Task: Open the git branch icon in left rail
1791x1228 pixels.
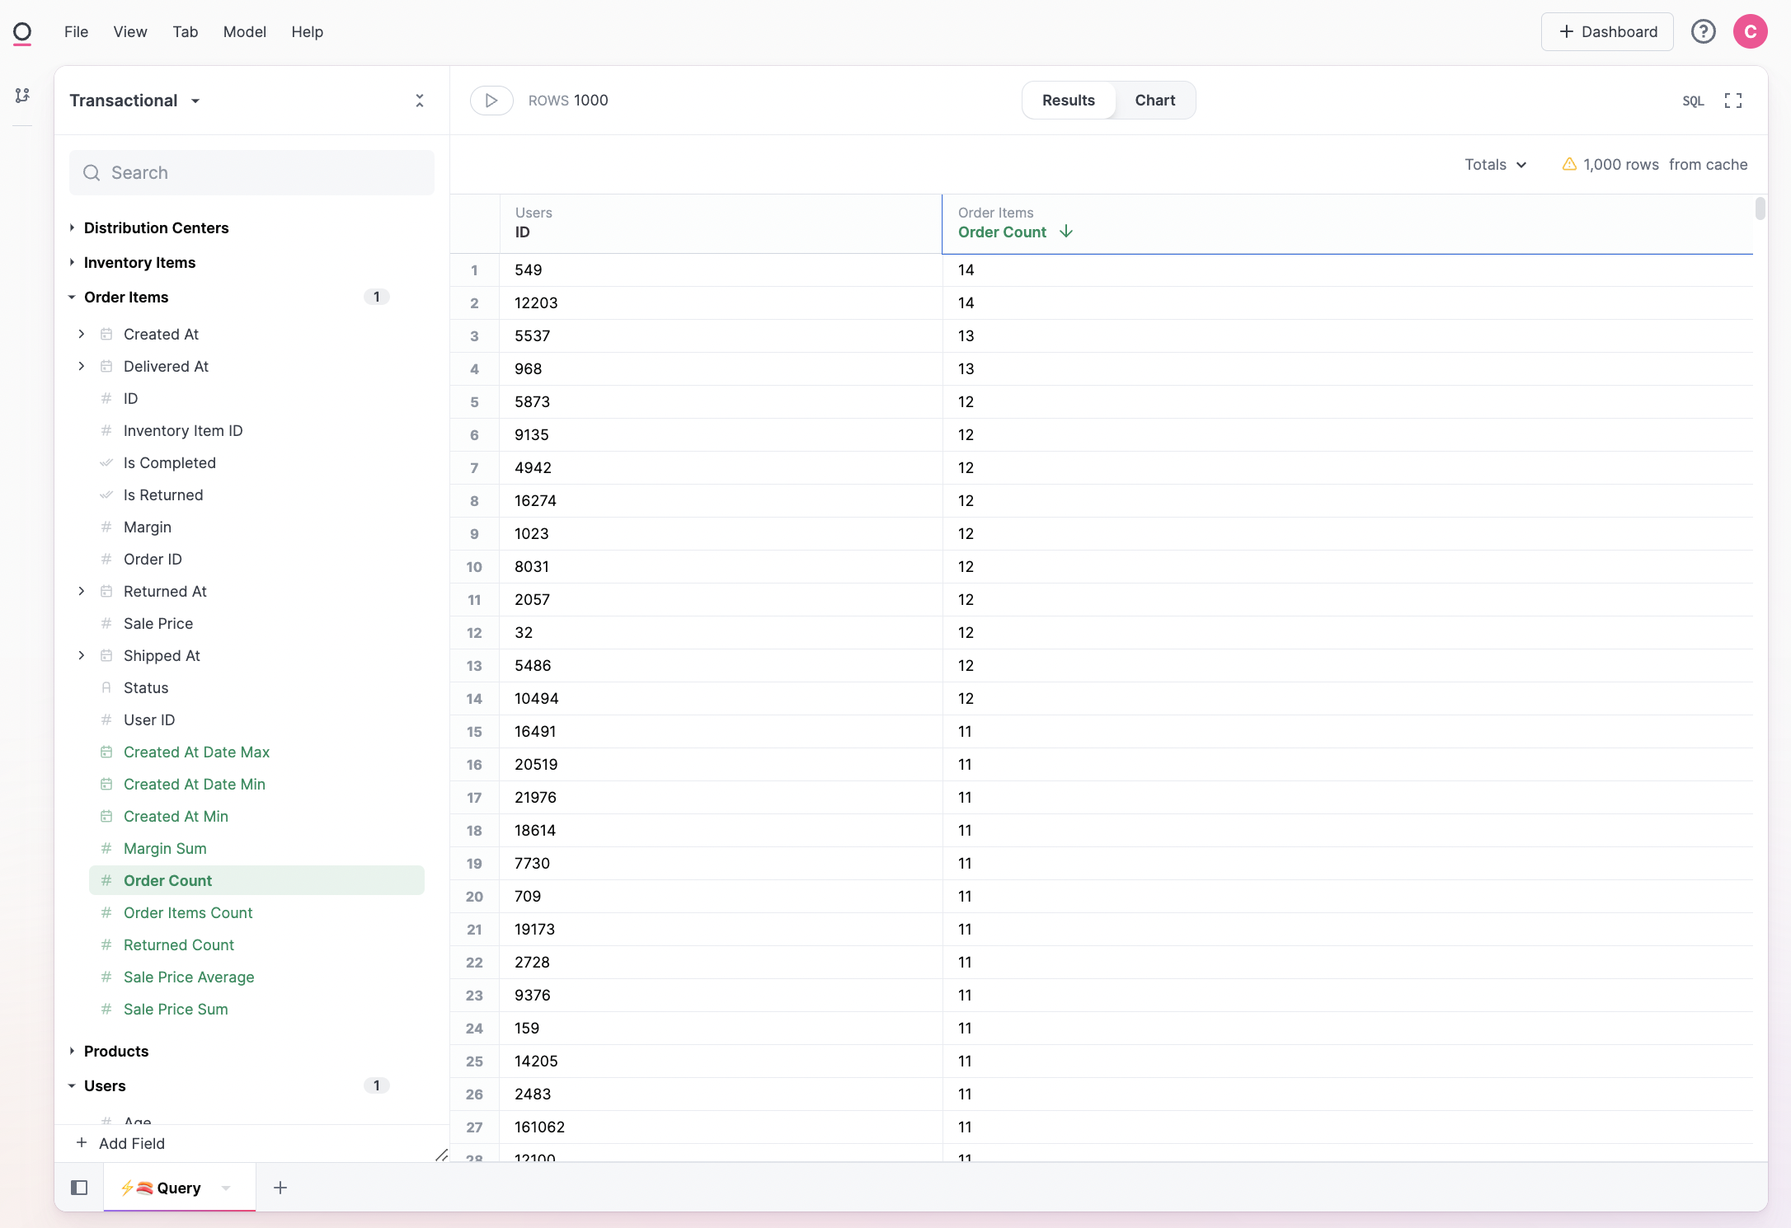Action: click(x=22, y=96)
